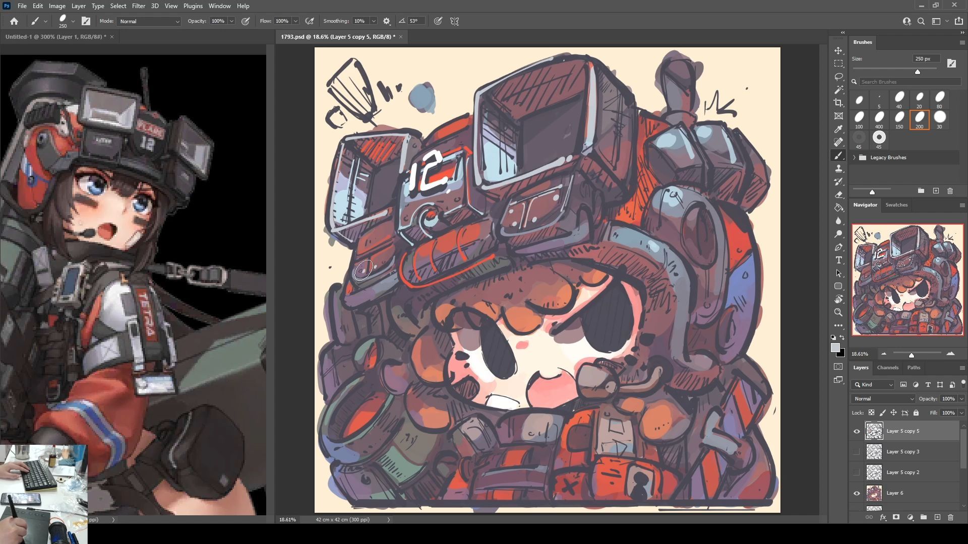Hide Layer 6 visibility eye

pos(857,493)
